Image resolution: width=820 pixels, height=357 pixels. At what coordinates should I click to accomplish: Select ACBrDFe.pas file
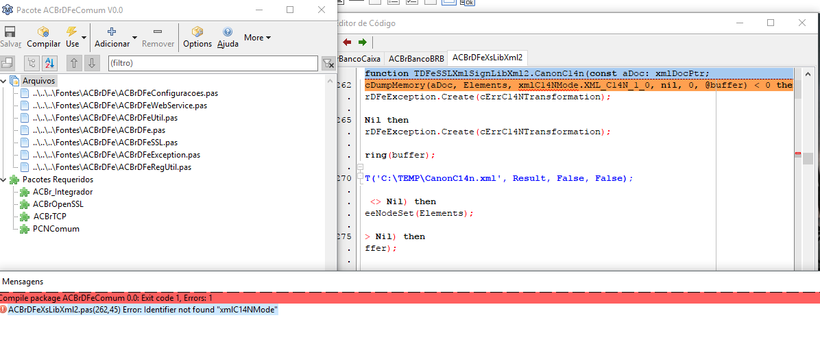(100, 130)
